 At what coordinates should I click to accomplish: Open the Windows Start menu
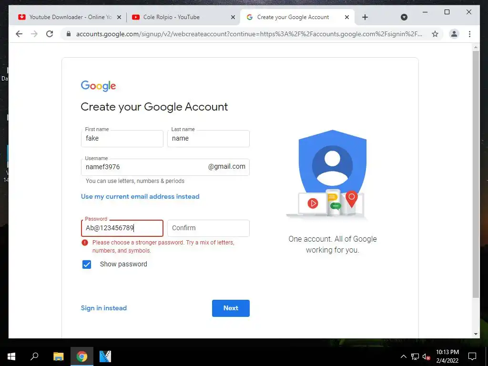point(11,356)
